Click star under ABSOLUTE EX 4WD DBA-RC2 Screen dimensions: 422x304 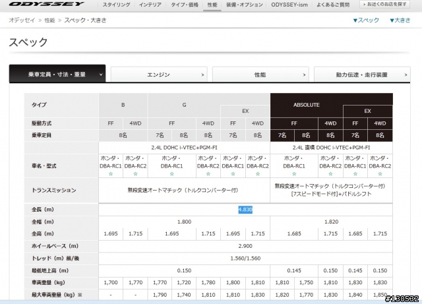(x=380, y=174)
